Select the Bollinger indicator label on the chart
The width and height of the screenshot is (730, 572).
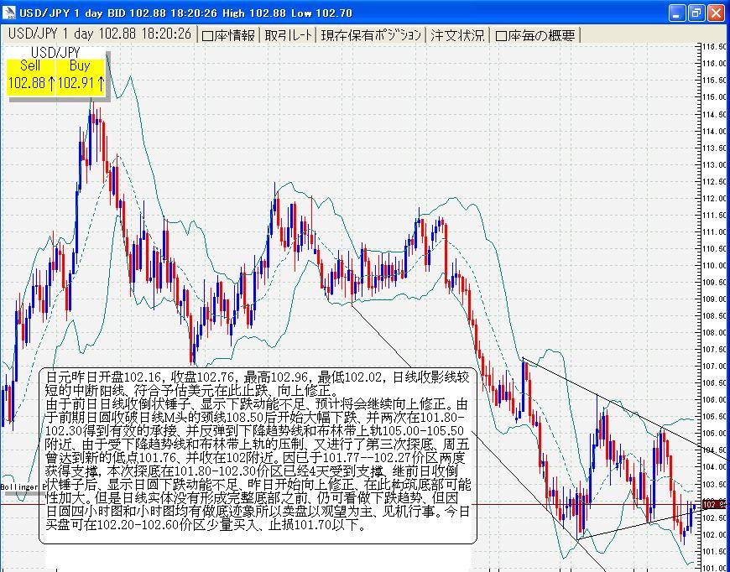tap(23, 486)
